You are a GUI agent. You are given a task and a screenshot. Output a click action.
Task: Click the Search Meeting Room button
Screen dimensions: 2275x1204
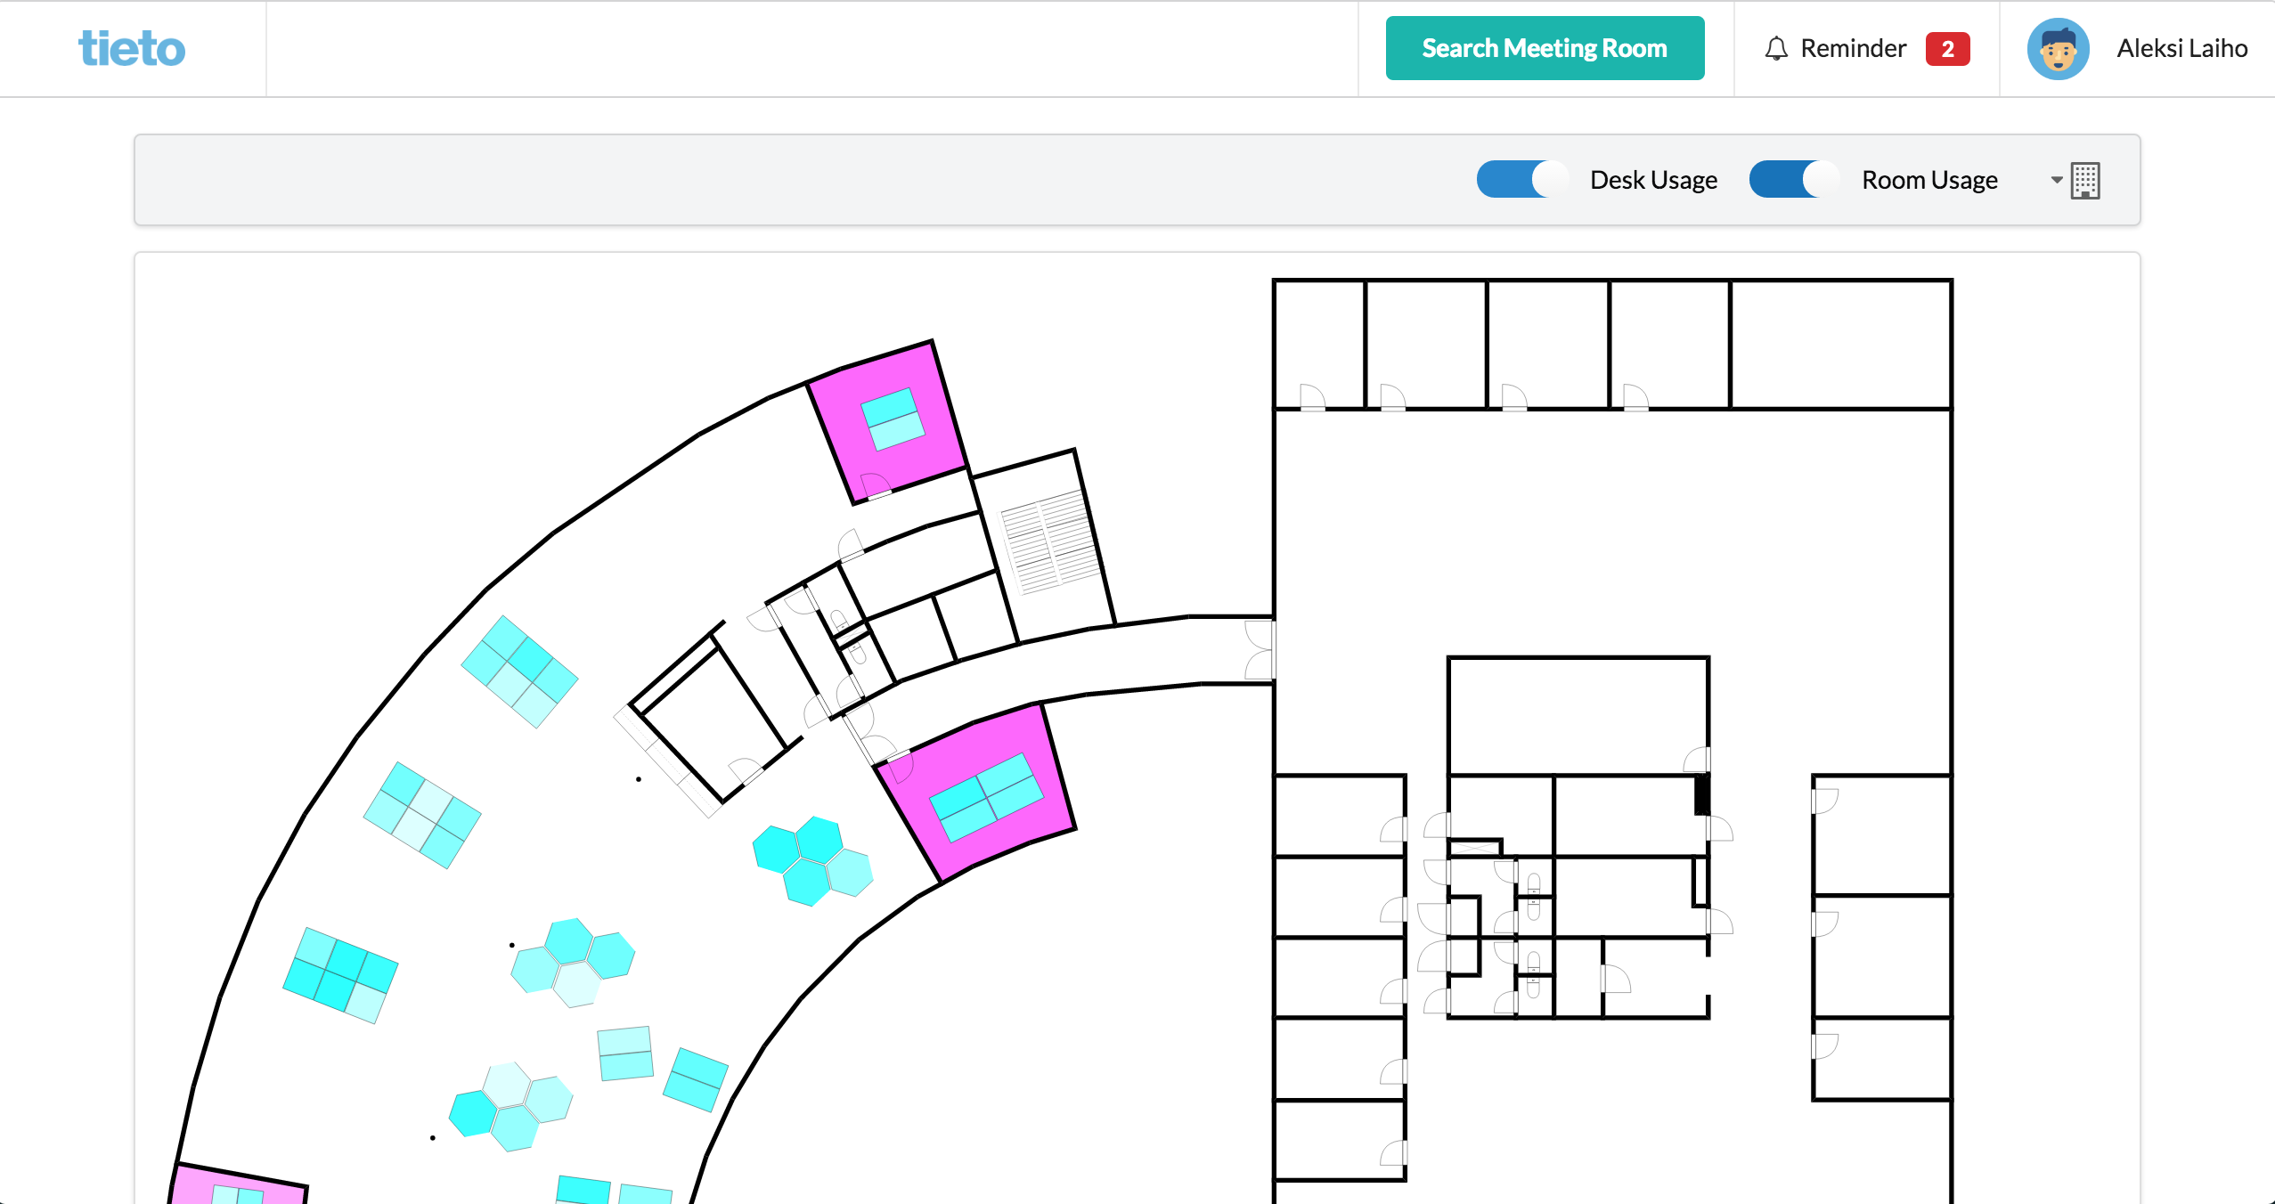[x=1545, y=48]
